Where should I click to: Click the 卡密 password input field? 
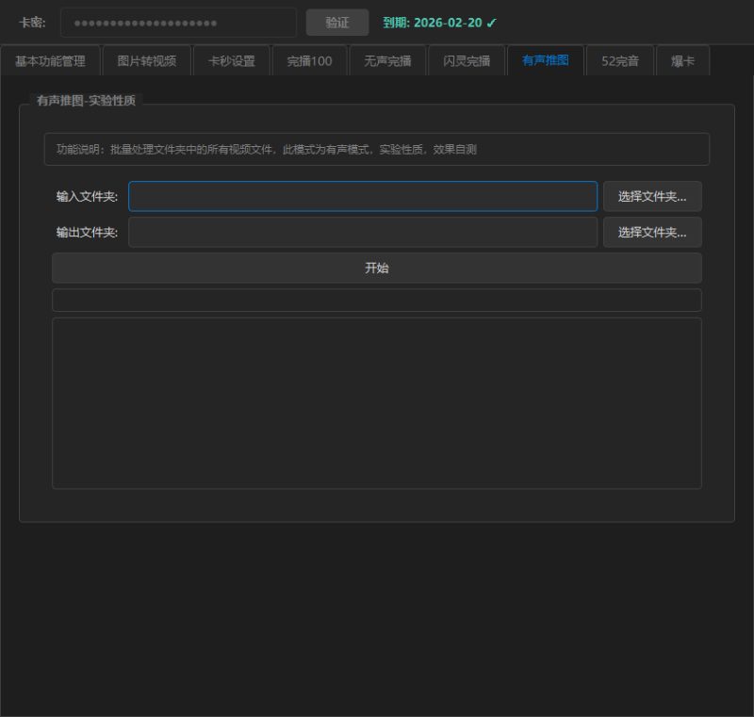point(178,23)
